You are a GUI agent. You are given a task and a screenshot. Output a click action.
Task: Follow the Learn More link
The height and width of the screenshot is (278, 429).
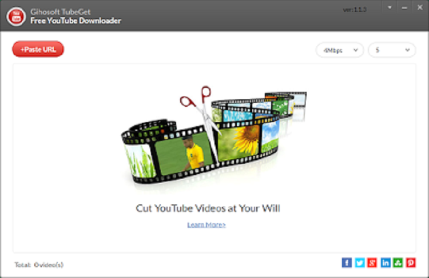206,225
